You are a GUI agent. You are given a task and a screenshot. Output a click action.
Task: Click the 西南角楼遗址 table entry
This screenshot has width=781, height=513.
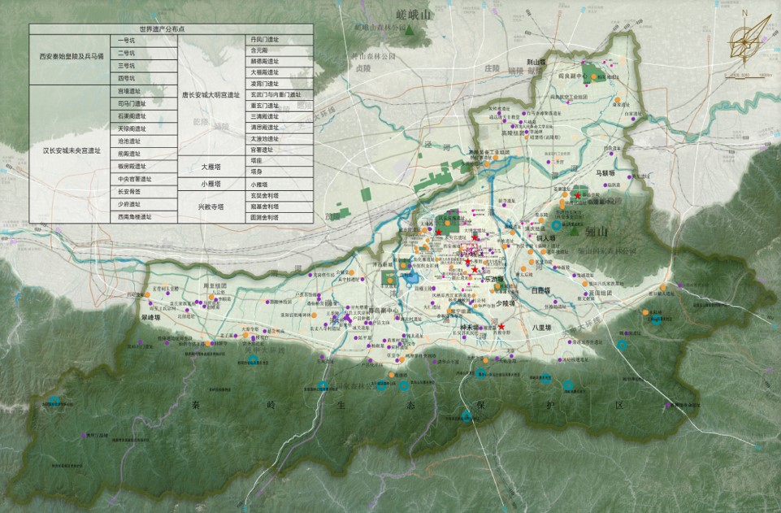[x=143, y=218]
